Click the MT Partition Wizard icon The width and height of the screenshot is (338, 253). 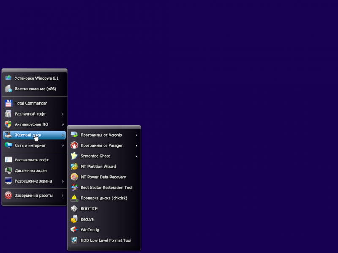click(x=74, y=166)
